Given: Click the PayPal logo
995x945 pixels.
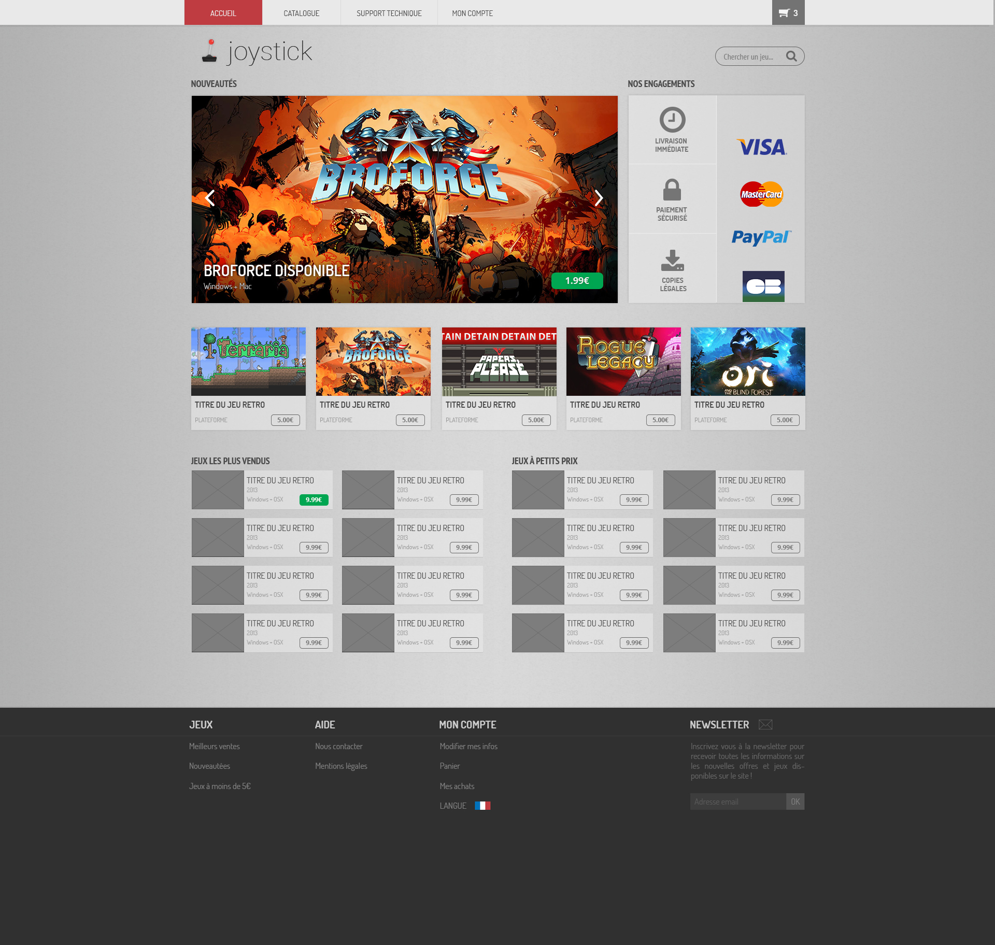Looking at the screenshot, I should click(761, 237).
